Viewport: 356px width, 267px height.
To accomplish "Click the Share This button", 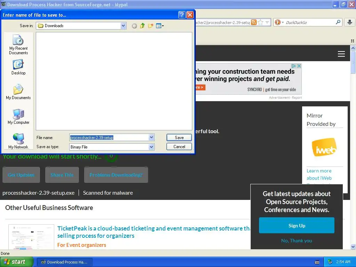I will click(x=62, y=175).
